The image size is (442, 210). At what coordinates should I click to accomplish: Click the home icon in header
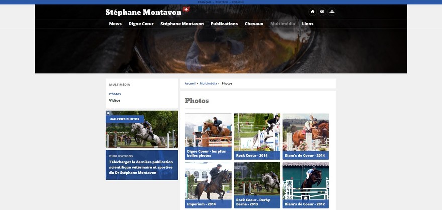click(x=312, y=12)
